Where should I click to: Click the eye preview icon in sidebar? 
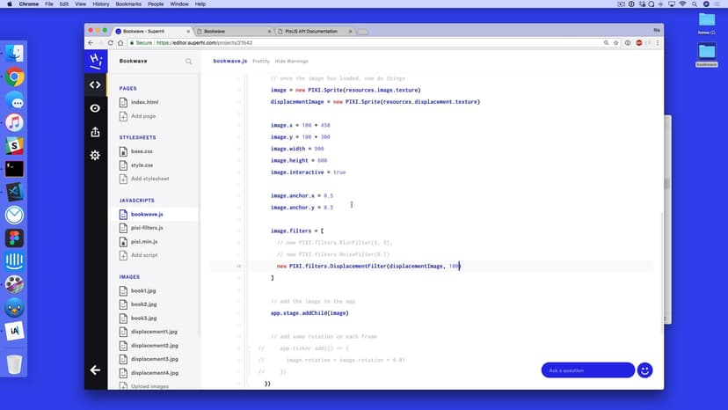coord(95,108)
